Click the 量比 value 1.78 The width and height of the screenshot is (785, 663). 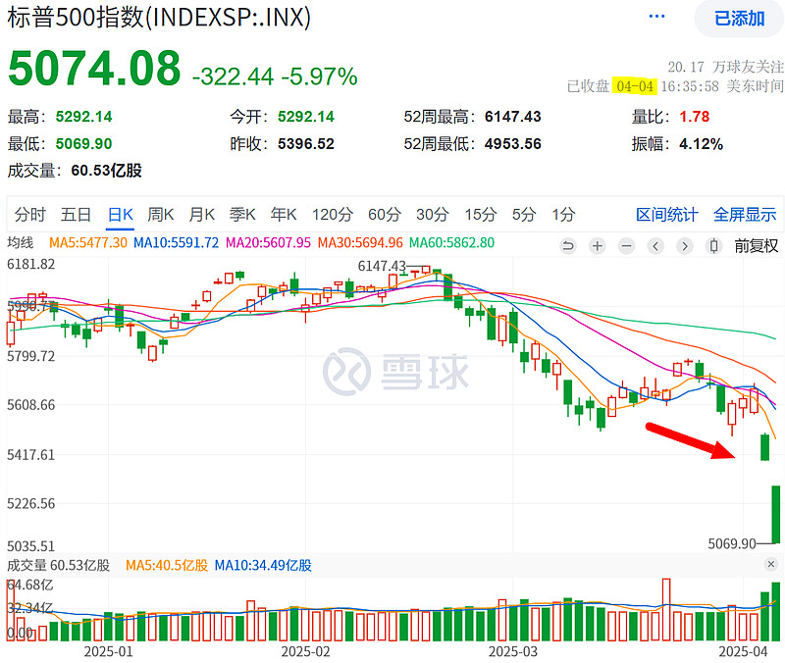coord(695,117)
